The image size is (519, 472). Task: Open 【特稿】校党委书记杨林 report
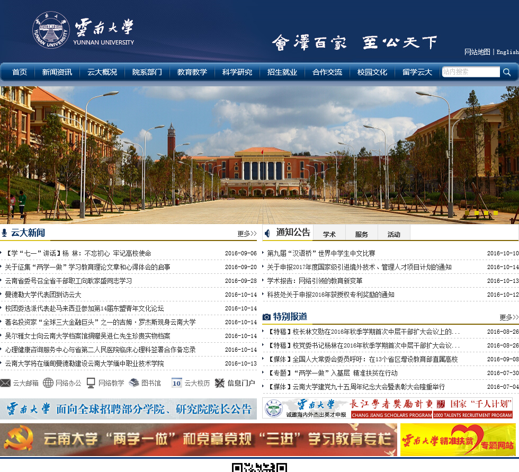tap(363, 345)
